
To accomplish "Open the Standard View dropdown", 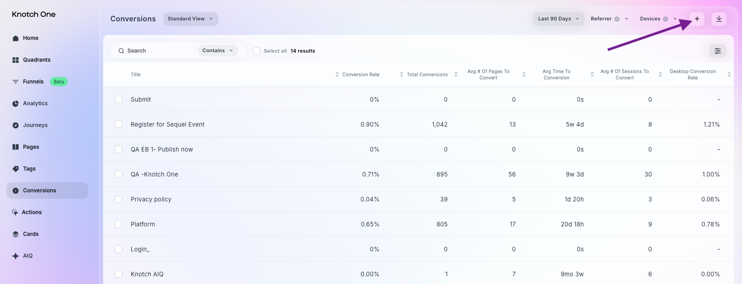I will [x=191, y=19].
